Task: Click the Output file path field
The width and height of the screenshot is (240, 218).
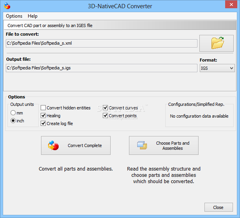Action: pos(102,68)
